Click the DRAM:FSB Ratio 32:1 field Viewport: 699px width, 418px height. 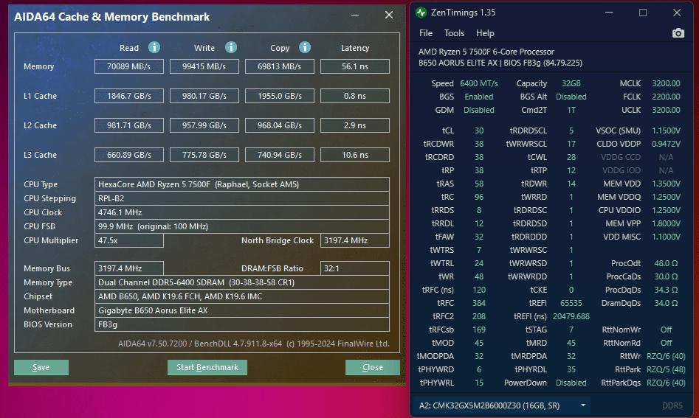[355, 268]
